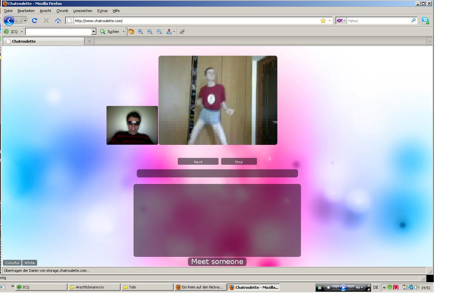This screenshot has width=469, height=293.
Task: Click the ICQ toolbar smiley faces icon
Action: [x=131, y=32]
